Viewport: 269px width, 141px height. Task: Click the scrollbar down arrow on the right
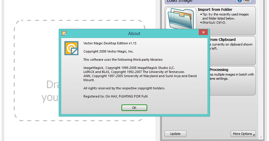tap(261, 137)
